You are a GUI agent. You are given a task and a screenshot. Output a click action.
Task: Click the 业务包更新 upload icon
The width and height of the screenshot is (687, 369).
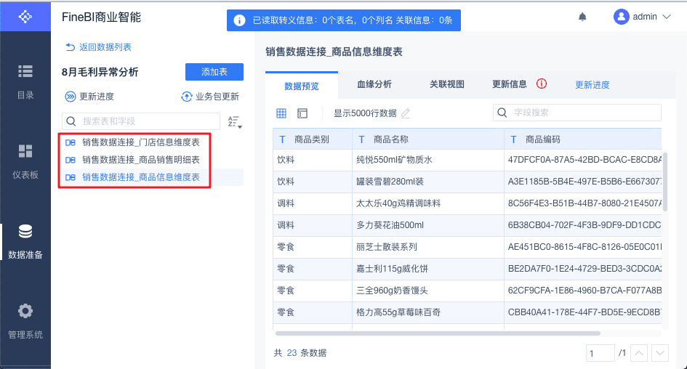[187, 97]
